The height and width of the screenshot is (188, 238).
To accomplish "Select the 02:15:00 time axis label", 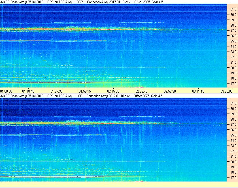I will (x=113, y=91).
